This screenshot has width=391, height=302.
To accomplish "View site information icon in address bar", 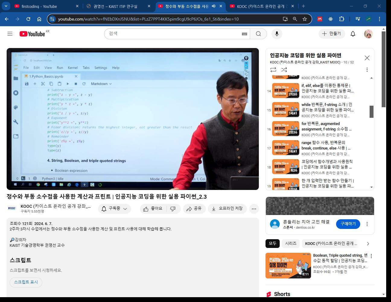I will pos(52,19).
